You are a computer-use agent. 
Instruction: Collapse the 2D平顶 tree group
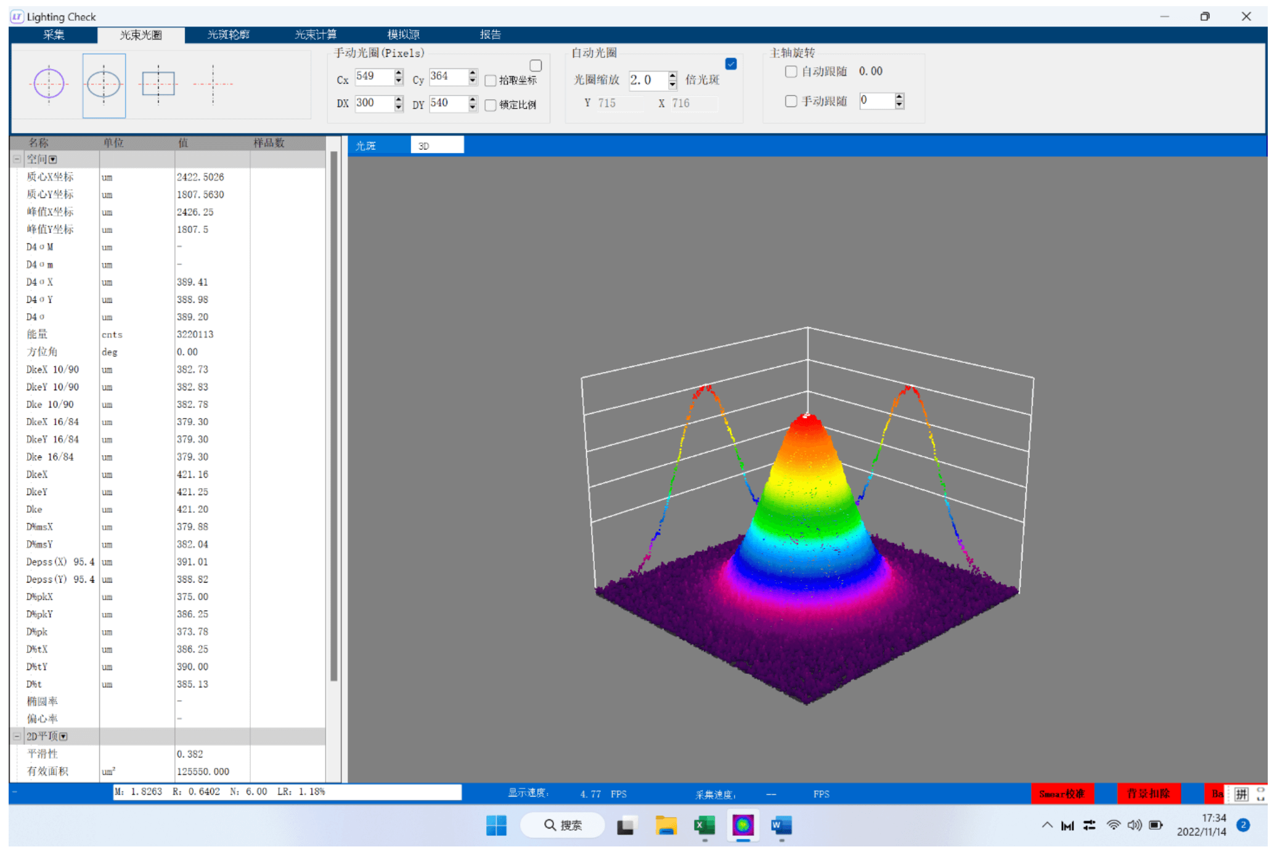coord(17,736)
